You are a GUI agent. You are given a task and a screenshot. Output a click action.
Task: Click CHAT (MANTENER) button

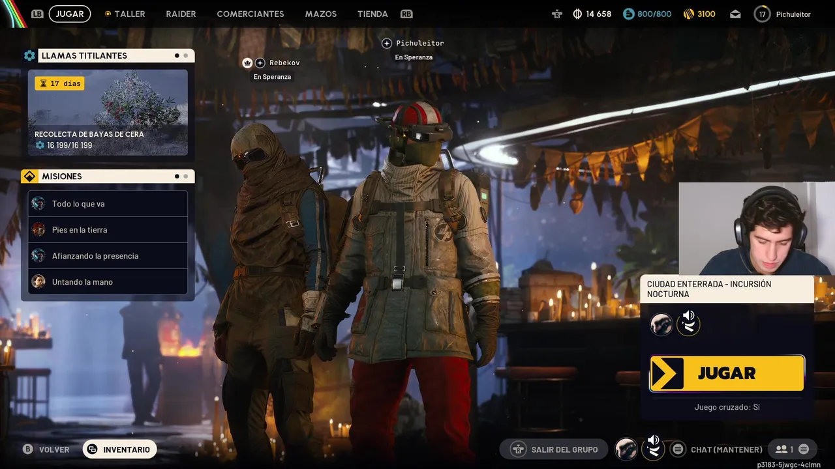point(727,449)
